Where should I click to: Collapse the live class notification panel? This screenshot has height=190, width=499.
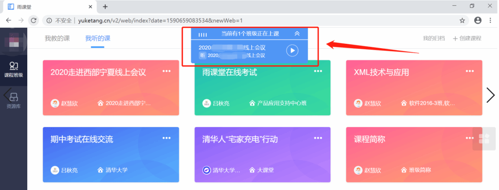(x=297, y=34)
